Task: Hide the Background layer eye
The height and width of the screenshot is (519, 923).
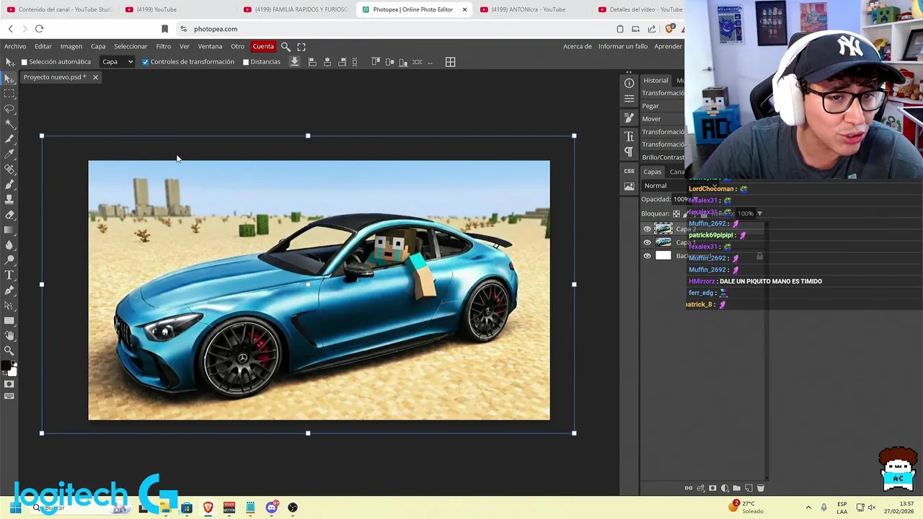Action: [647, 256]
